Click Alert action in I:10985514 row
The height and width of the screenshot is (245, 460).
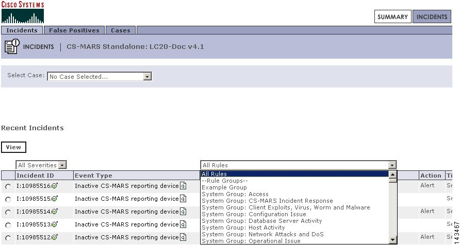click(x=427, y=211)
